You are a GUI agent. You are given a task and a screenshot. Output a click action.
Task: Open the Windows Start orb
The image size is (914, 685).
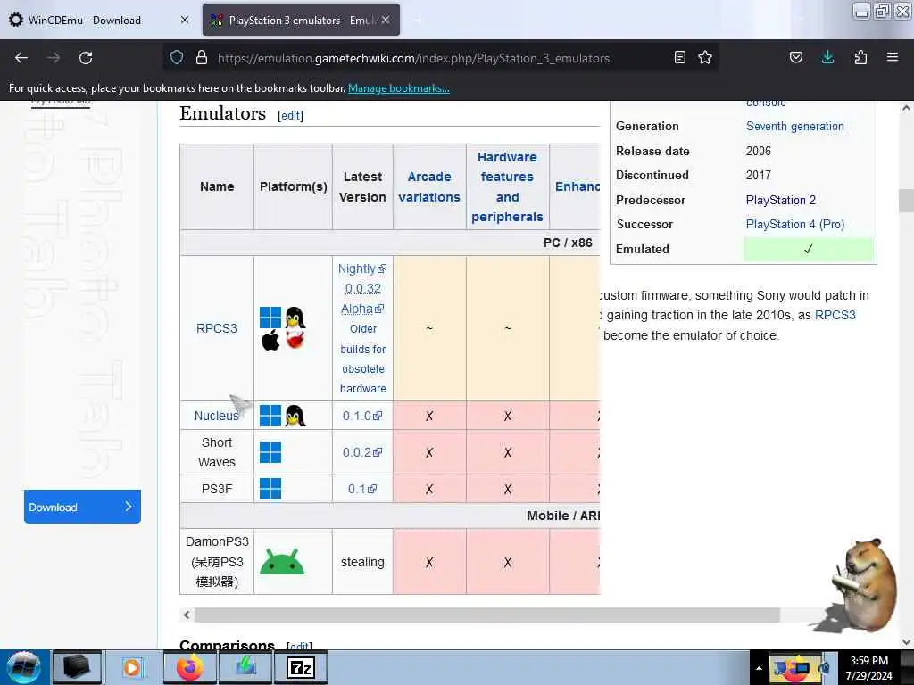click(x=23, y=667)
